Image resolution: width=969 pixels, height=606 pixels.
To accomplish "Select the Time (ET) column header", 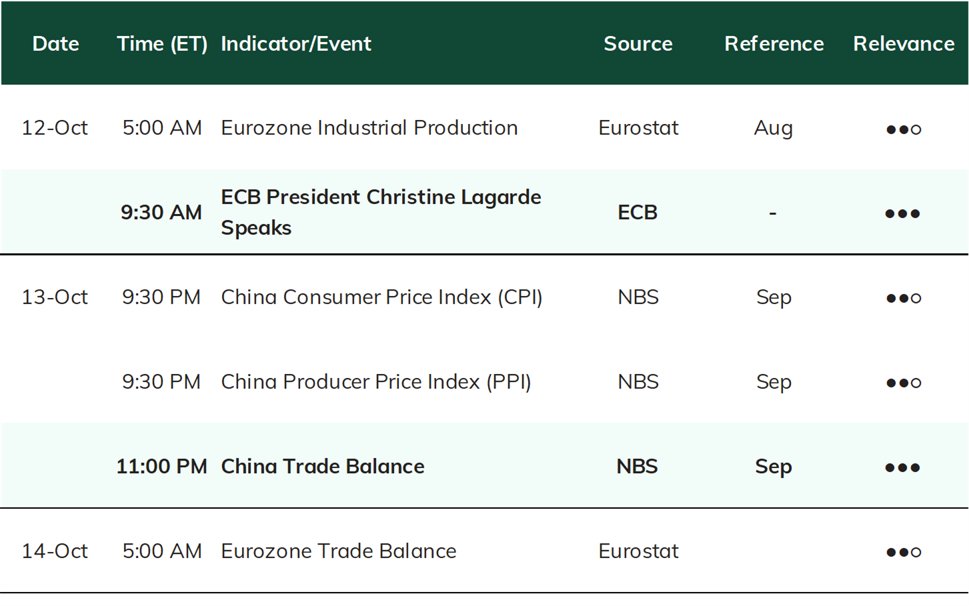I will [x=162, y=44].
